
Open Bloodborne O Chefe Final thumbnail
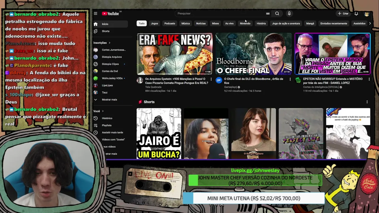(x=253, y=54)
